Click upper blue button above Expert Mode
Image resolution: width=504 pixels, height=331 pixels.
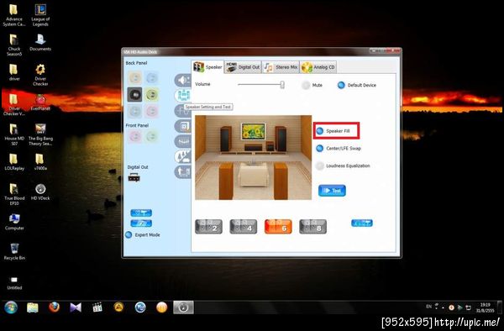click(x=141, y=213)
